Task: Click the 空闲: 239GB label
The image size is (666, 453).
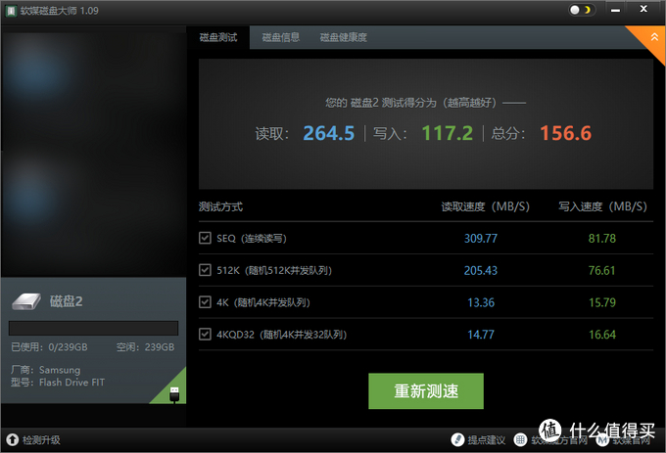Action: (145, 347)
